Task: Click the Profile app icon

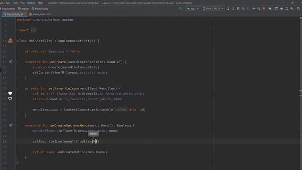Action: [253, 8]
